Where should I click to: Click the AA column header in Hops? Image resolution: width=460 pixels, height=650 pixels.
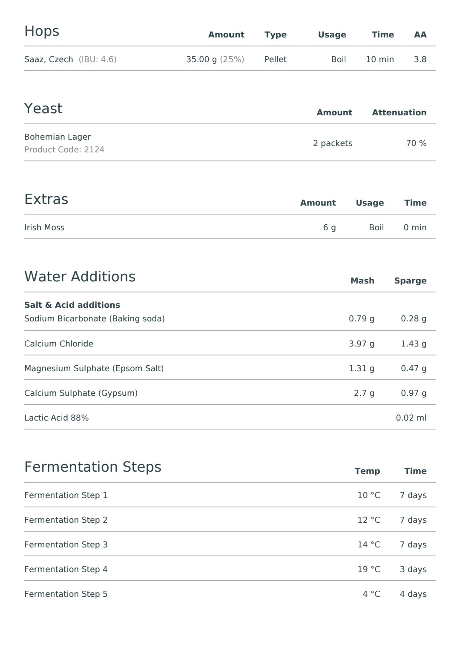click(420, 35)
